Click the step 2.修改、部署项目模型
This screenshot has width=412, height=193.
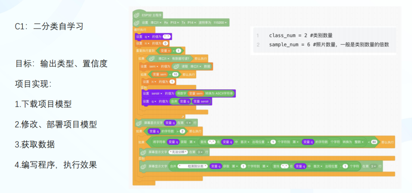(x=56, y=124)
